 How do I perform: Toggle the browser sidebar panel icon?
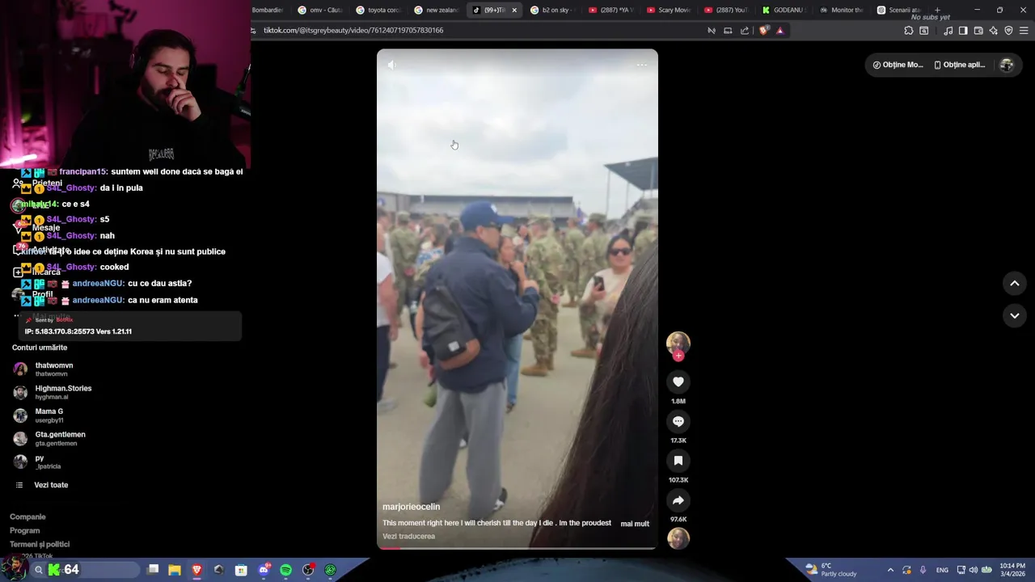coord(963,31)
